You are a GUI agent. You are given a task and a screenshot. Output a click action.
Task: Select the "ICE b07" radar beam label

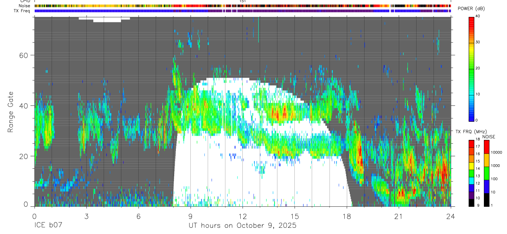point(48,226)
